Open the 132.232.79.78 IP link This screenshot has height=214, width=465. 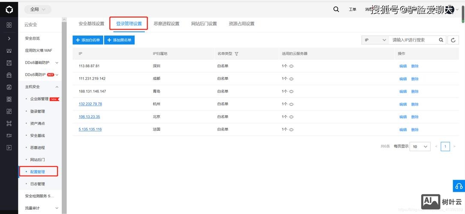(90, 104)
